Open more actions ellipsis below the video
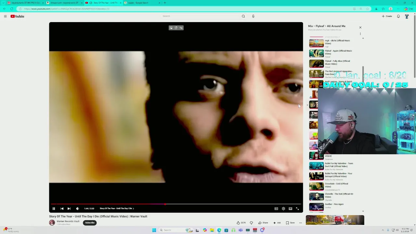Screen dimensions: 416x234 [x=300, y=223]
